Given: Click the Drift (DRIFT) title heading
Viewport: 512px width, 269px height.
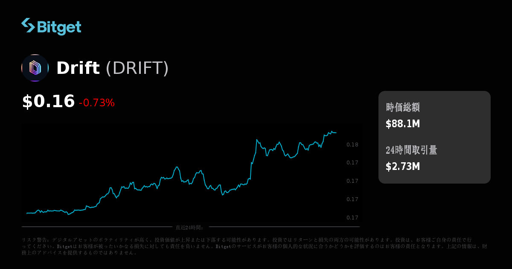Looking at the screenshot, I should pyautogui.click(x=113, y=67).
